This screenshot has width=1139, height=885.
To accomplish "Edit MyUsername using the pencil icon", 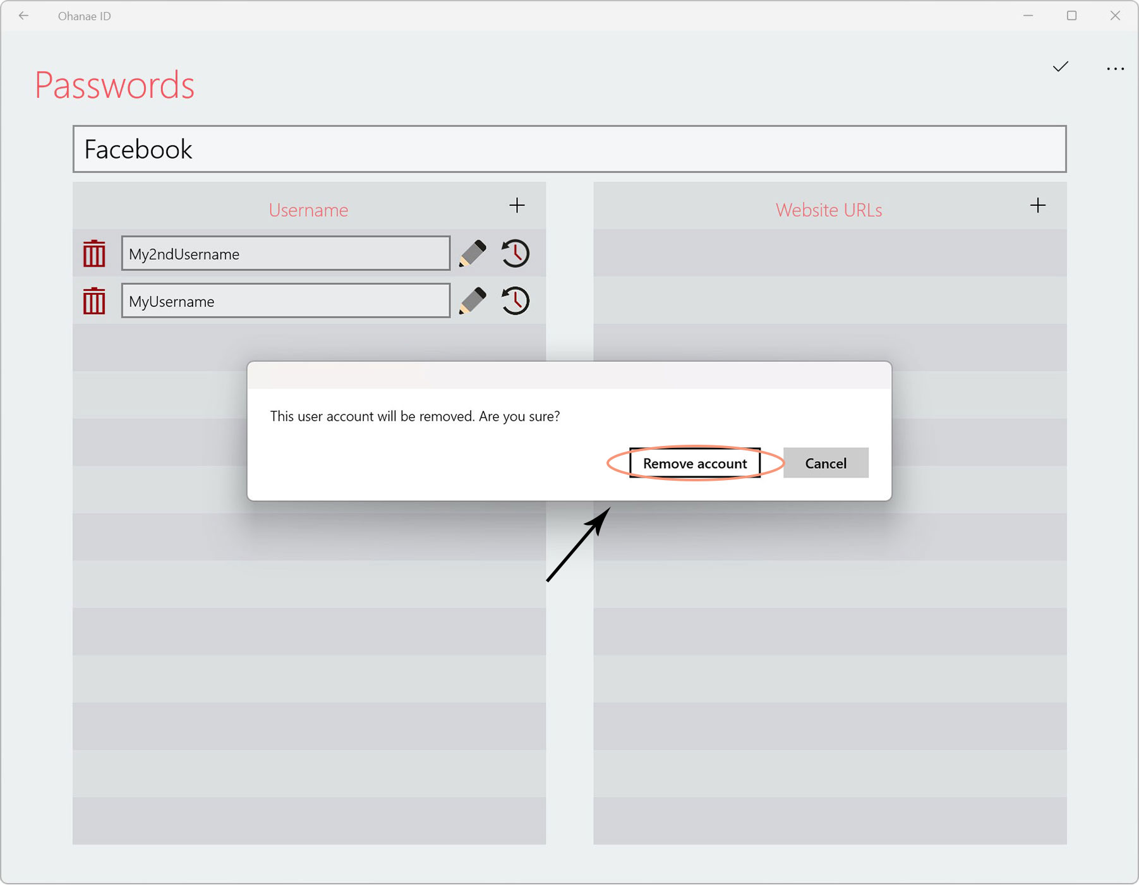I will (x=473, y=301).
